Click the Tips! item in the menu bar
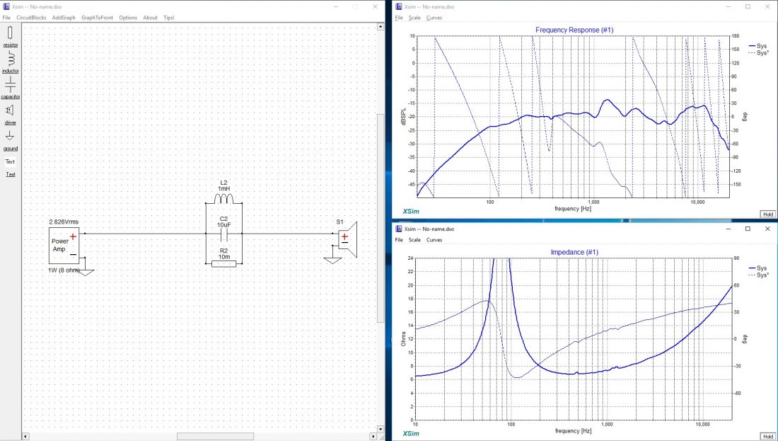Image resolution: width=778 pixels, height=441 pixels. (x=168, y=17)
